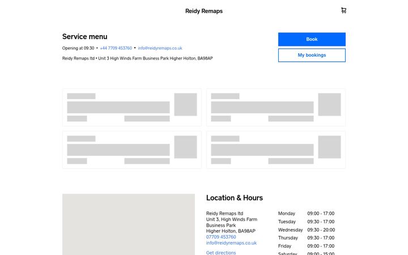The height and width of the screenshot is (255, 408).
Task: Call +44 7709 453760 link in header
Action: click(x=116, y=48)
